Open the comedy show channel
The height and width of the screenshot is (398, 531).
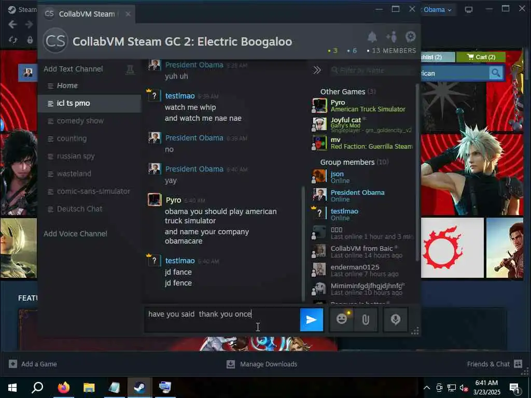pyautogui.click(x=89, y=121)
